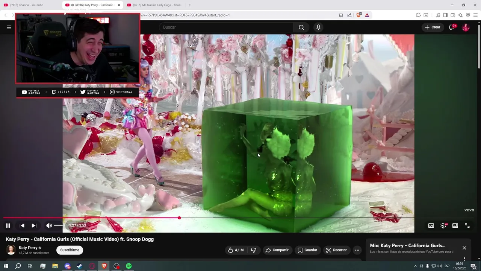The height and width of the screenshot is (271, 481).
Task: Open Windows taskbar search
Action: pos(18,266)
